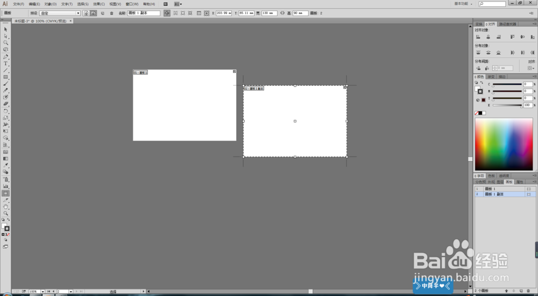Click swap fill and stroke arrow in Color panel

[x=482, y=83]
